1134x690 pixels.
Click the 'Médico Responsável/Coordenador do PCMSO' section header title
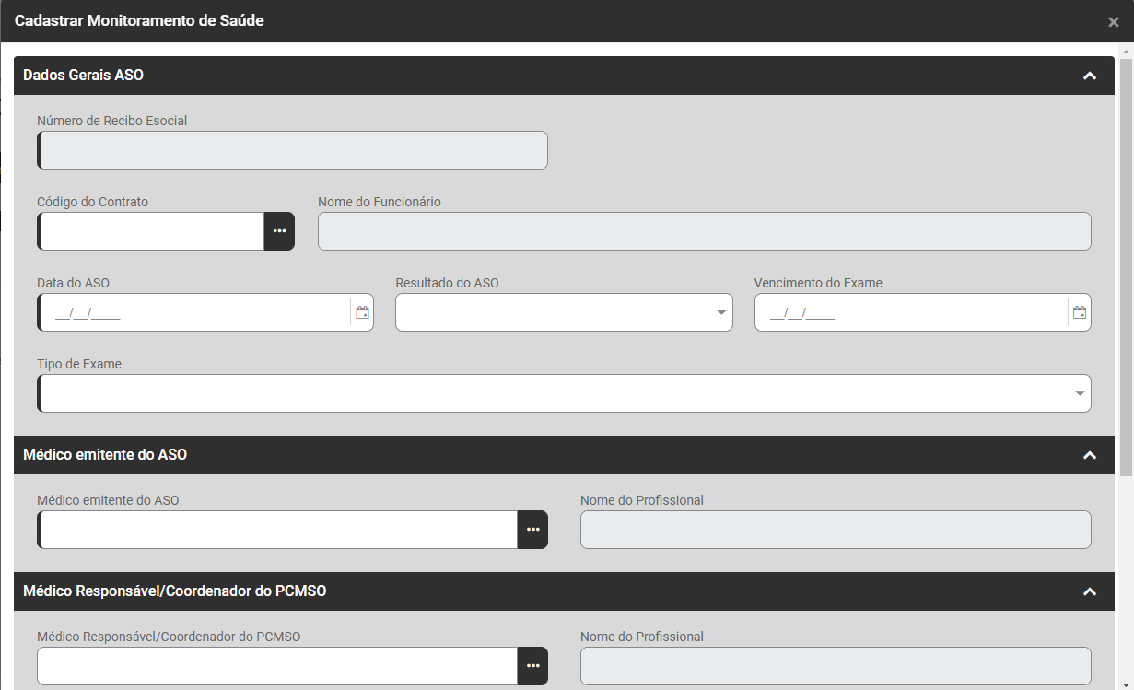(174, 591)
